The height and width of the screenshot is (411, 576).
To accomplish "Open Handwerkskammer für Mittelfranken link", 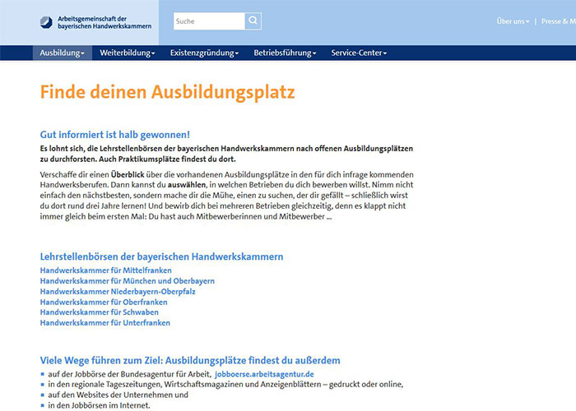I will tap(106, 270).
